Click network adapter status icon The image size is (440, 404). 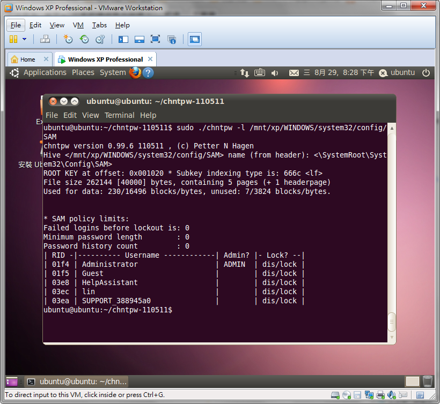tap(369, 395)
